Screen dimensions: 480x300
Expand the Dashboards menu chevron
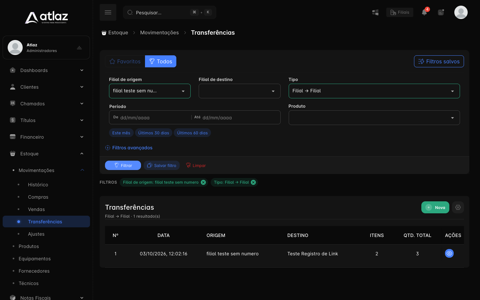[82, 70]
